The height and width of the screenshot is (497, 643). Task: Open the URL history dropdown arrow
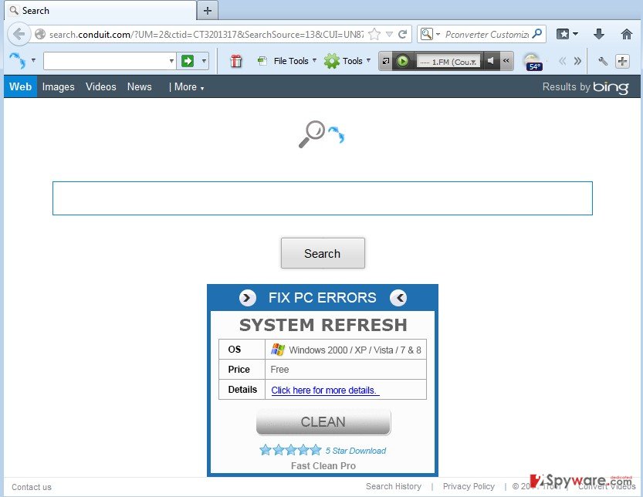click(x=389, y=34)
